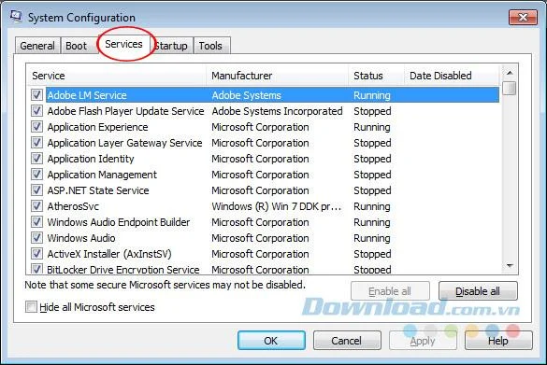Screen dimensions: 547x365
Task: Click the scrollbar up arrow
Action: tap(510, 73)
